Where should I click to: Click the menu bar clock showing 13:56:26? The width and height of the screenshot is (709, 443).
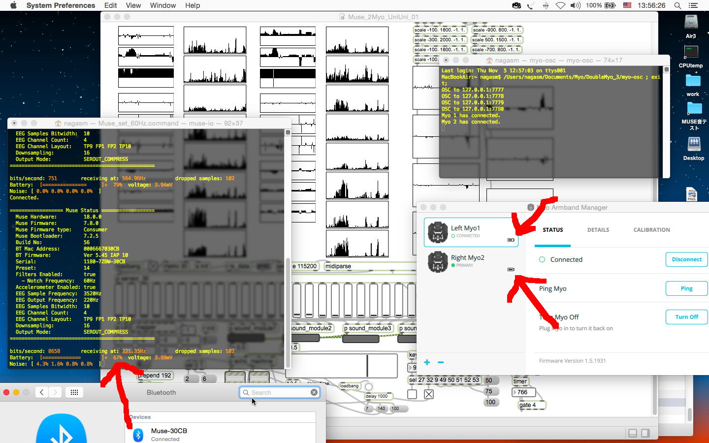(651, 5)
